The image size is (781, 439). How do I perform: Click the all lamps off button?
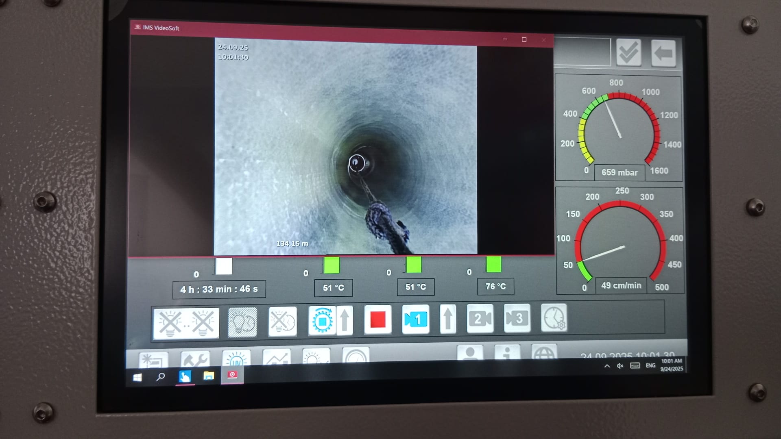186,323
